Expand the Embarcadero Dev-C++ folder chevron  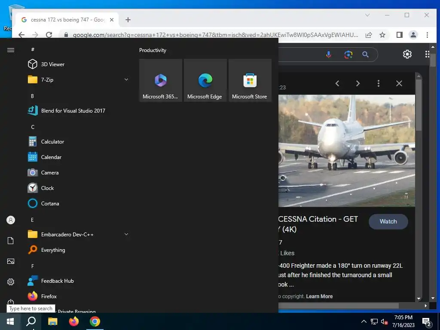(x=126, y=234)
